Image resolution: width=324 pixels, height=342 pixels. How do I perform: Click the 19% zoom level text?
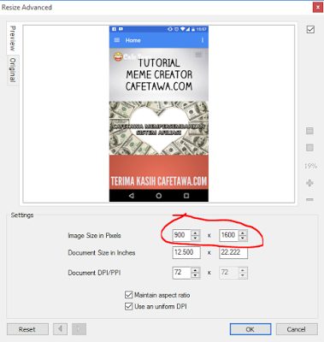310,166
